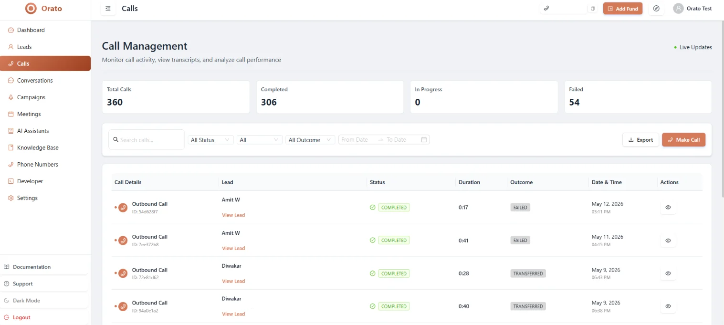
Task: Open the eye icon for the 06:38 PM call
Action: 668,306
